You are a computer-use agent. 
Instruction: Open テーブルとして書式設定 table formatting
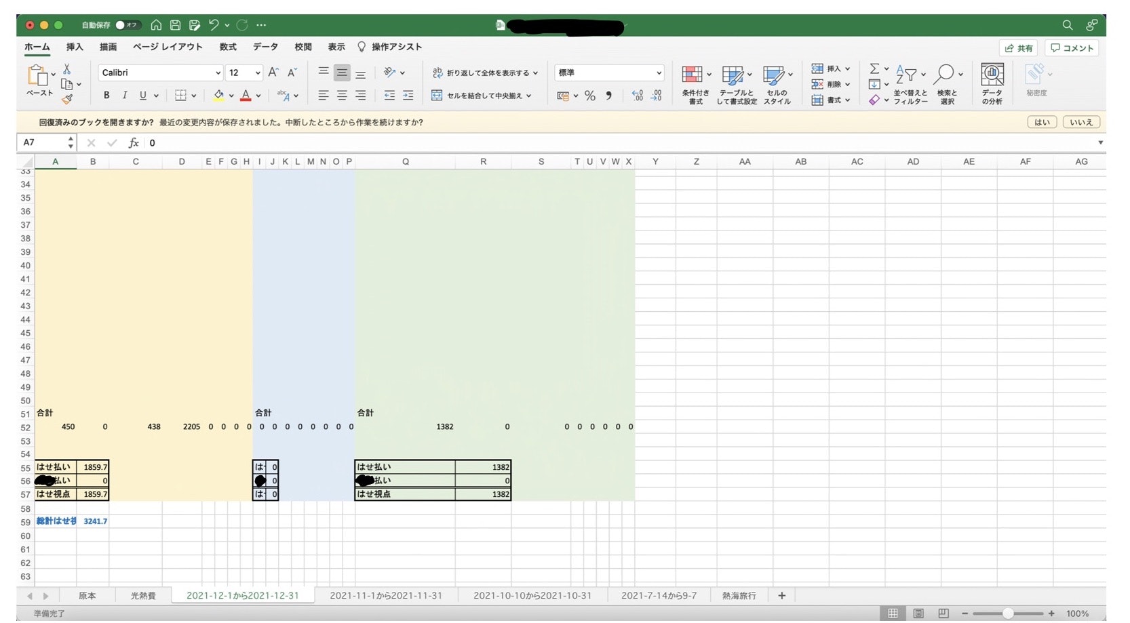(x=737, y=85)
